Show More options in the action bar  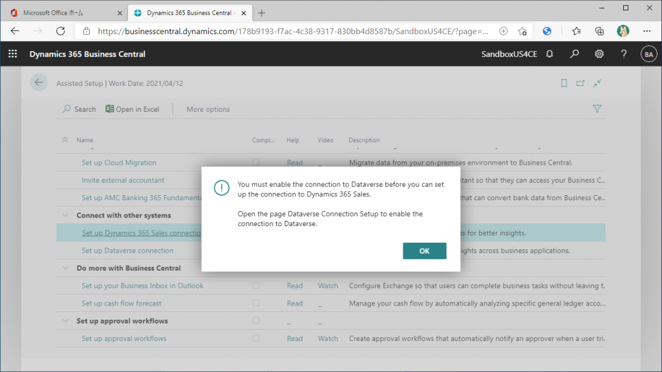(x=208, y=109)
